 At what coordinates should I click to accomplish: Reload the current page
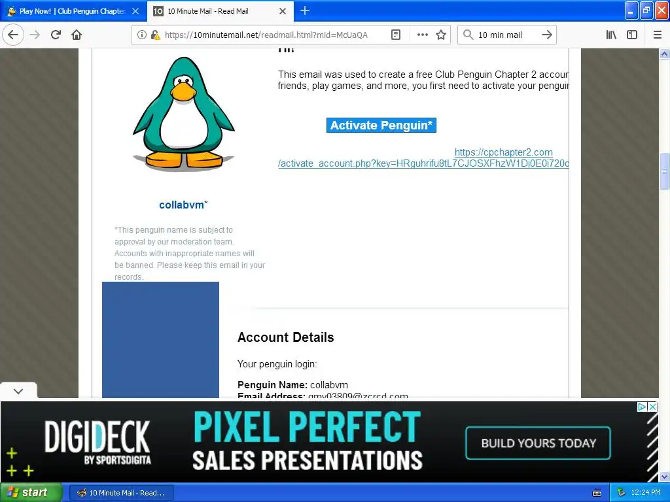(x=56, y=35)
